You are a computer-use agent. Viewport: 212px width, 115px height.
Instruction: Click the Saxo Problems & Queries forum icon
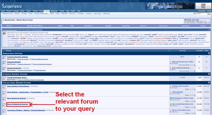point(4,105)
